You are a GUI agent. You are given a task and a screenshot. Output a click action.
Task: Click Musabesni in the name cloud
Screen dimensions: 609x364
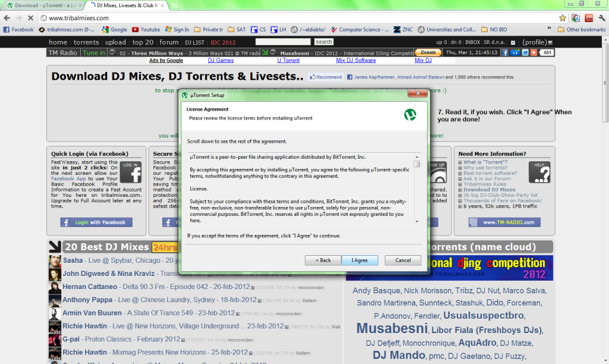pos(392,329)
